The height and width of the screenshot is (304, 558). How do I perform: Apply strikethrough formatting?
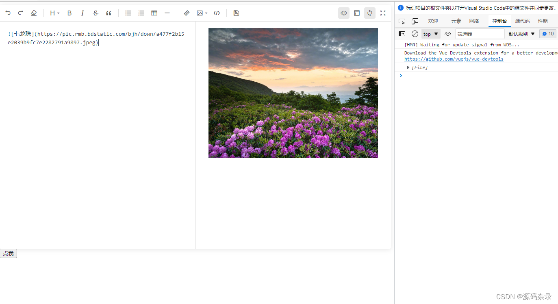96,13
